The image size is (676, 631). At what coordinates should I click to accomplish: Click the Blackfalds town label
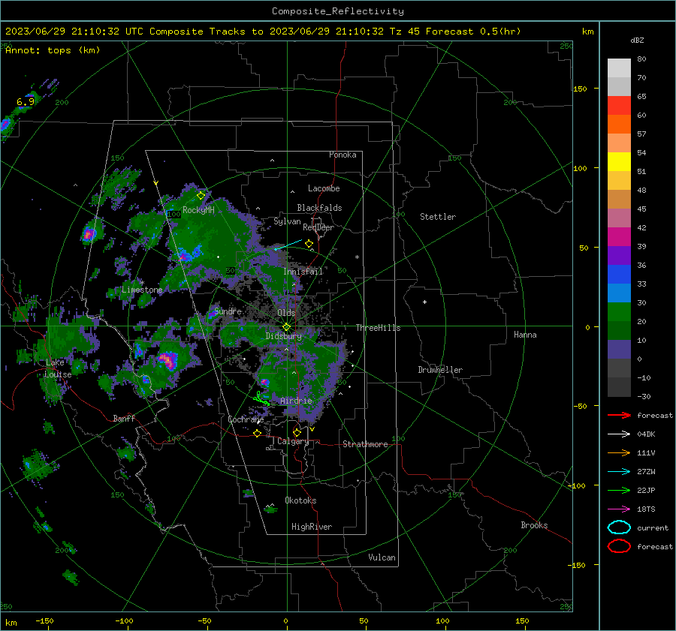click(319, 208)
